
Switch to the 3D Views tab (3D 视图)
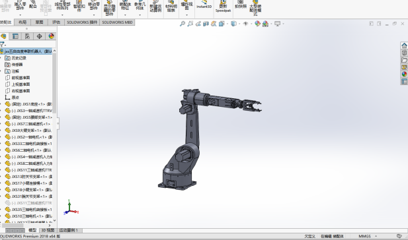pyautogui.click(x=48, y=230)
